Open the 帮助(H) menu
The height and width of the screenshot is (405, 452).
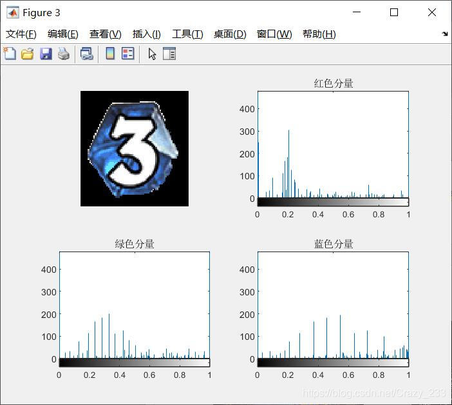(319, 34)
